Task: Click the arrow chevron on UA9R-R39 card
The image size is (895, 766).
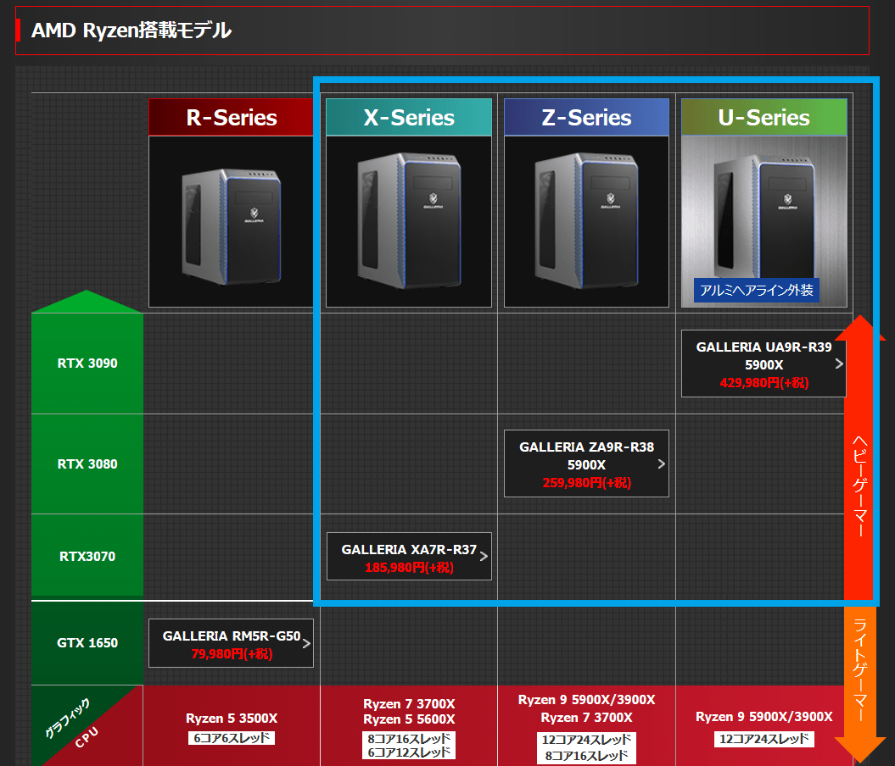Action: [839, 364]
